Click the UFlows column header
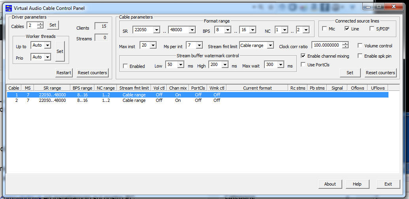 [378, 88]
